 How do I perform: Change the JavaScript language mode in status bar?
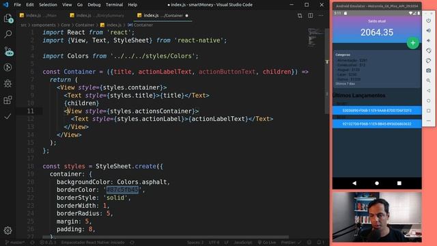click(x=243, y=243)
